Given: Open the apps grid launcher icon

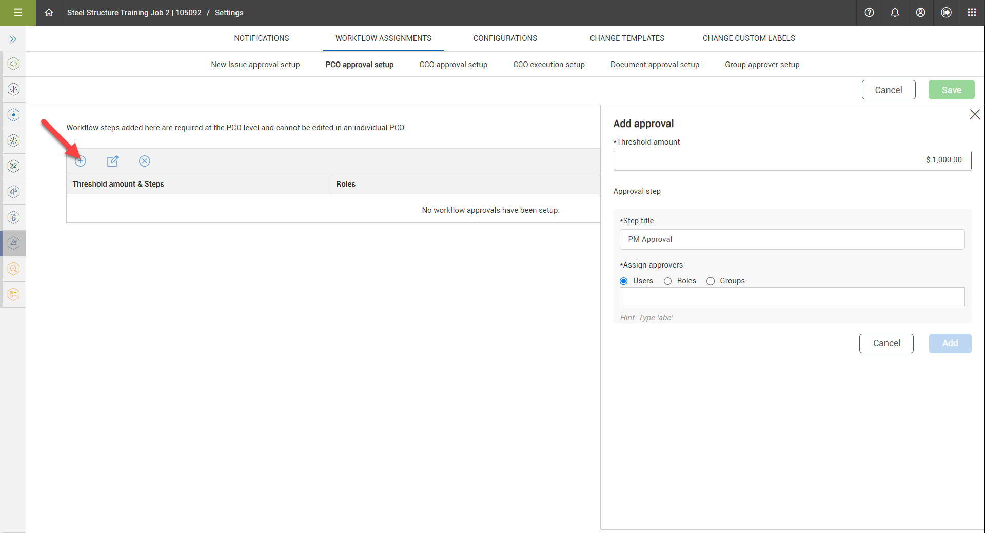Looking at the screenshot, I should tap(972, 13).
